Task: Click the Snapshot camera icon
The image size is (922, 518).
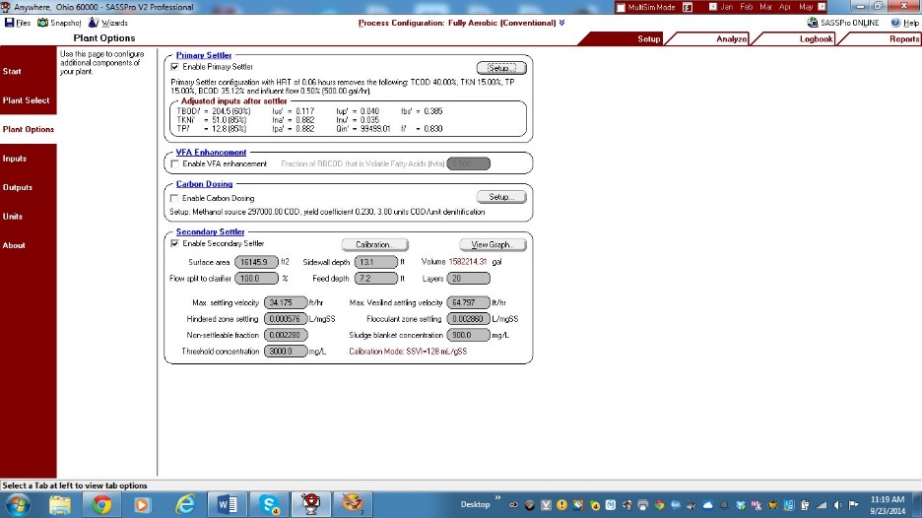Action: (x=43, y=22)
